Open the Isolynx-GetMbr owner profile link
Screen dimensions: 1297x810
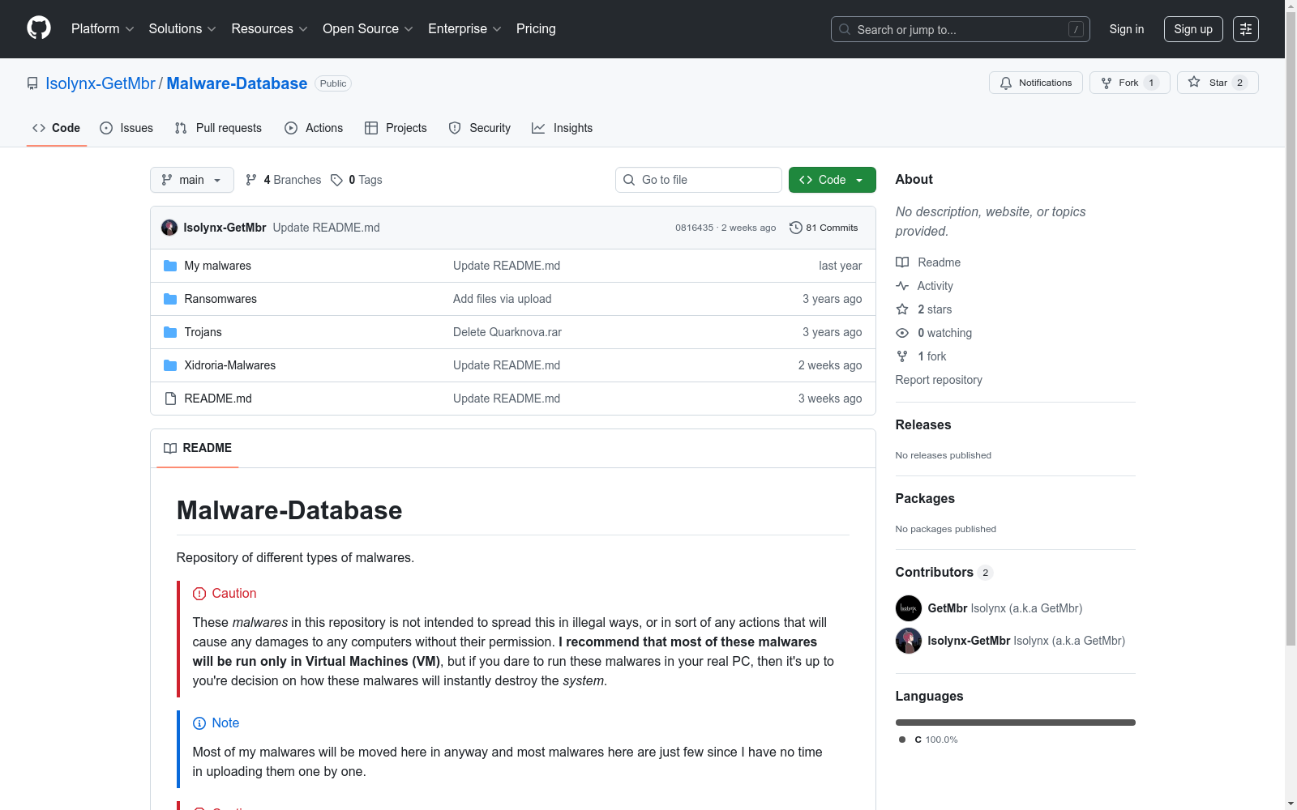101,83
